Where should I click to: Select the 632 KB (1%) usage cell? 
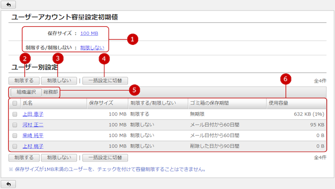point(309,114)
